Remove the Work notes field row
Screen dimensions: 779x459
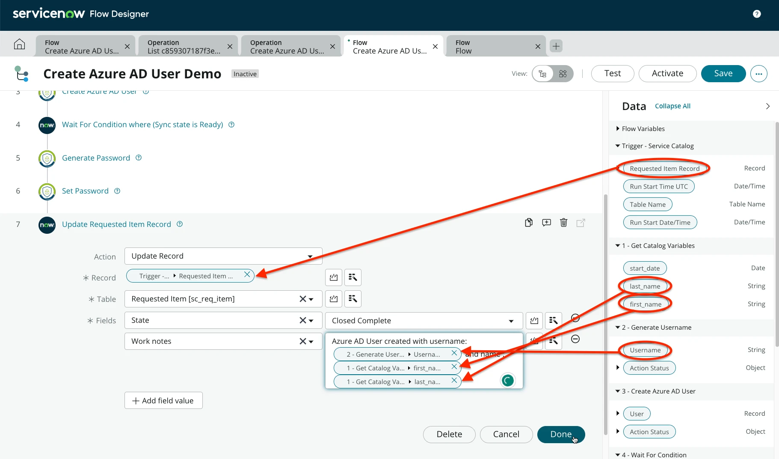(x=575, y=339)
